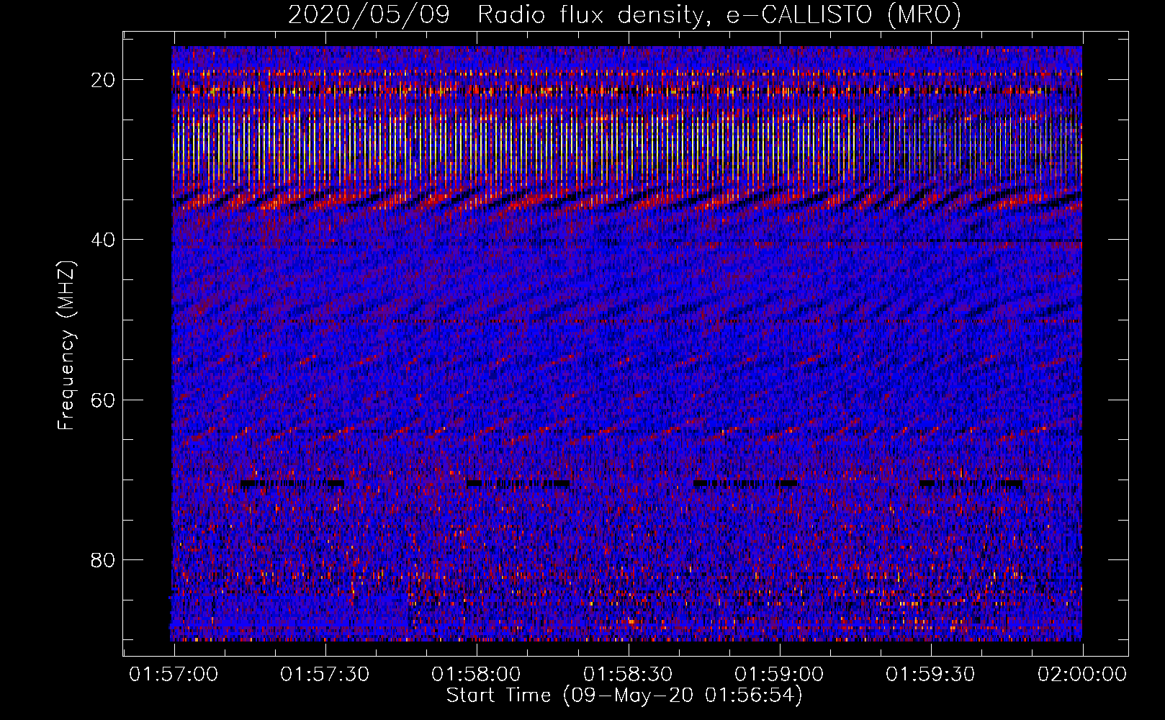1165x720 pixels.
Task: Click the plot title '2020/05/09 Radio flux density, e-CALLISTO (MRO)'
Action: coord(624,14)
